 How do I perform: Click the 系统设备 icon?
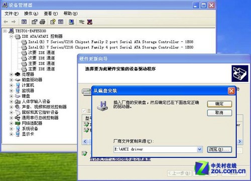[18, 129]
